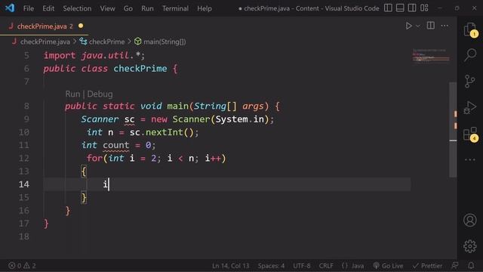
Task: Click the underlined sc variable
Action: [x=129, y=119]
